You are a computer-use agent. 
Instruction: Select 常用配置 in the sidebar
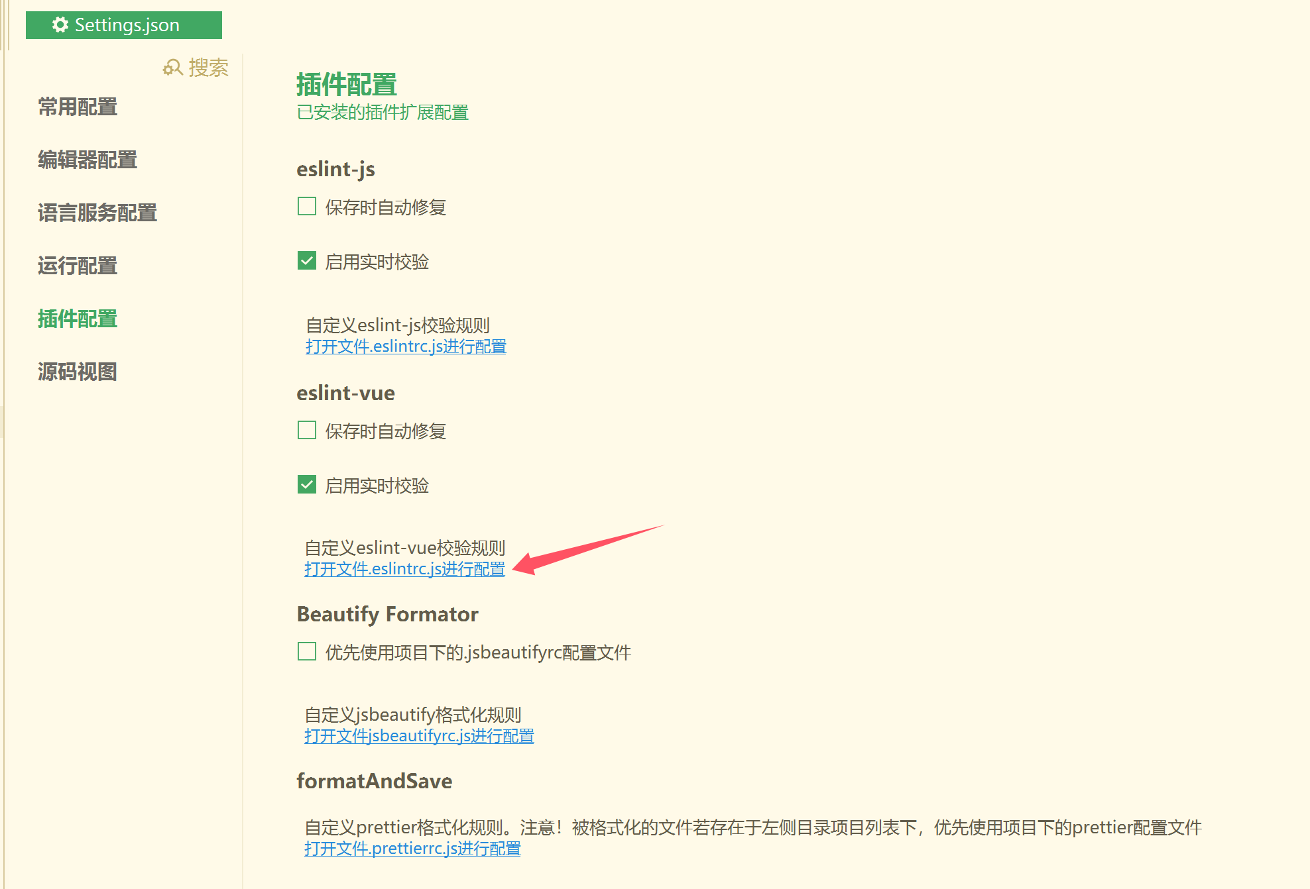point(77,107)
